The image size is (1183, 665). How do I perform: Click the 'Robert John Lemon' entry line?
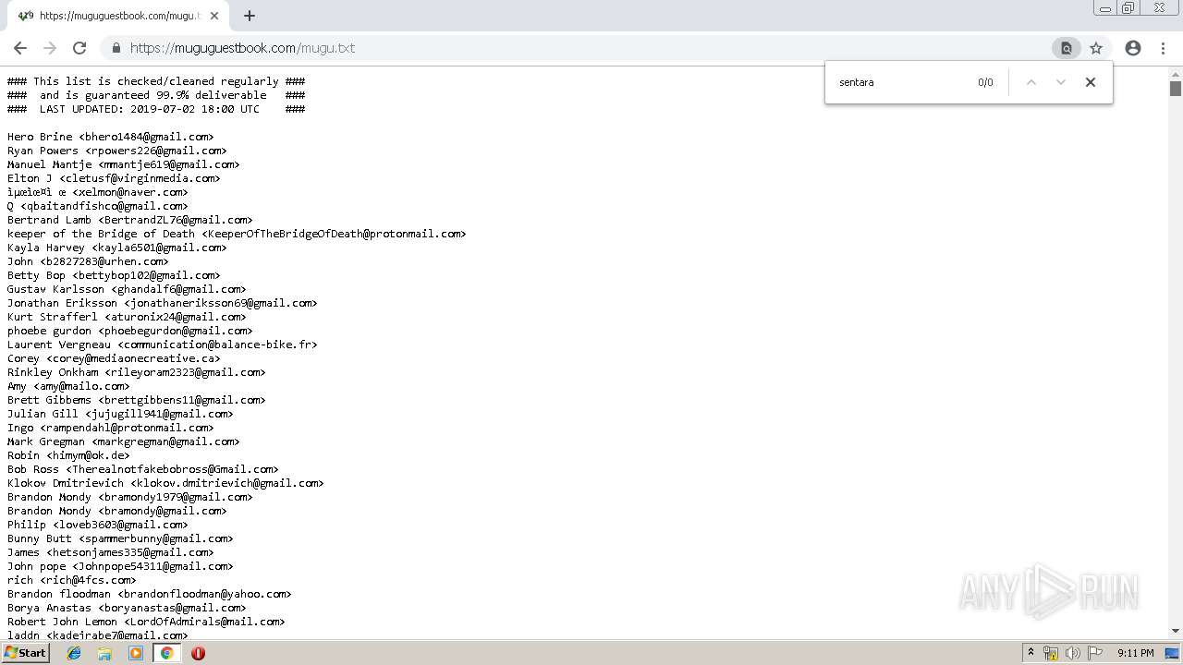click(146, 622)
